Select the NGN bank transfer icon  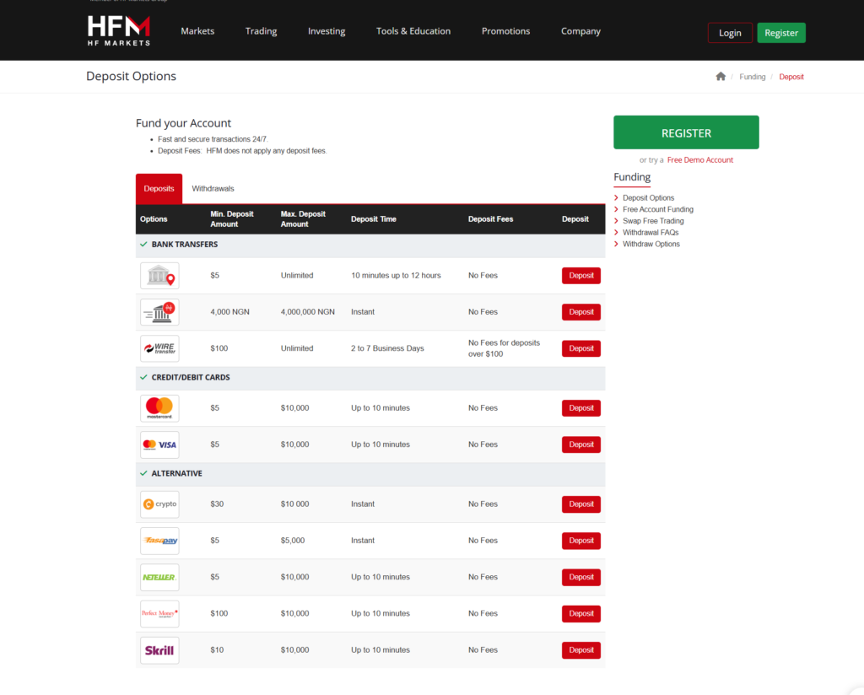(x=159, y=312)
